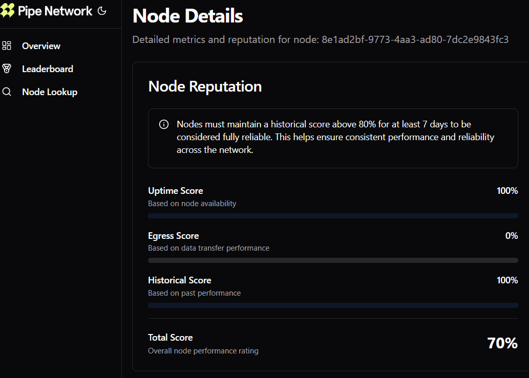Click the Total Score label
Screen dimensions: 529x378
[x=171, y=338]
